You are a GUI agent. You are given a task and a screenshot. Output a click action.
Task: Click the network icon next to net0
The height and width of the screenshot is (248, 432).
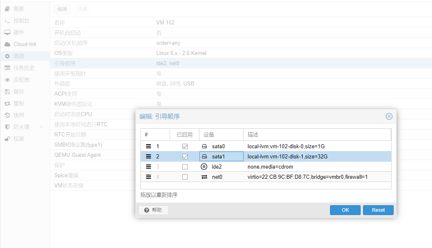pos(204,177)
